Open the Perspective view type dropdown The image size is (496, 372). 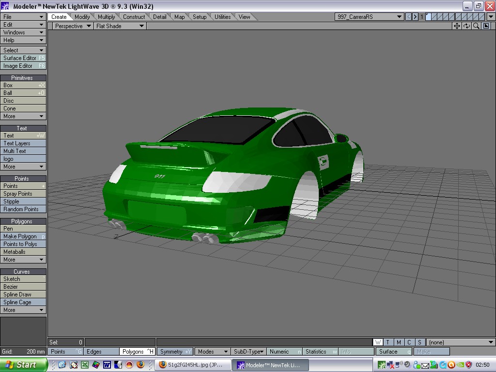point(73,26)
